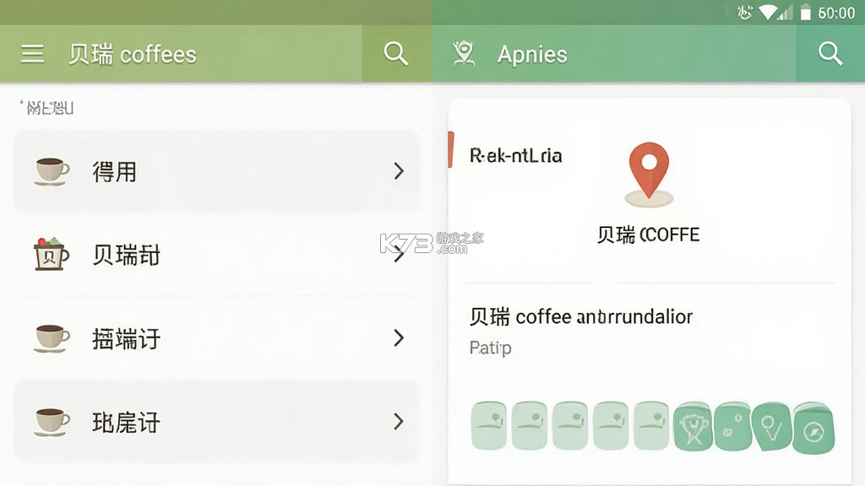
Task: Select the trophy award tile
Action: [693, 426]
